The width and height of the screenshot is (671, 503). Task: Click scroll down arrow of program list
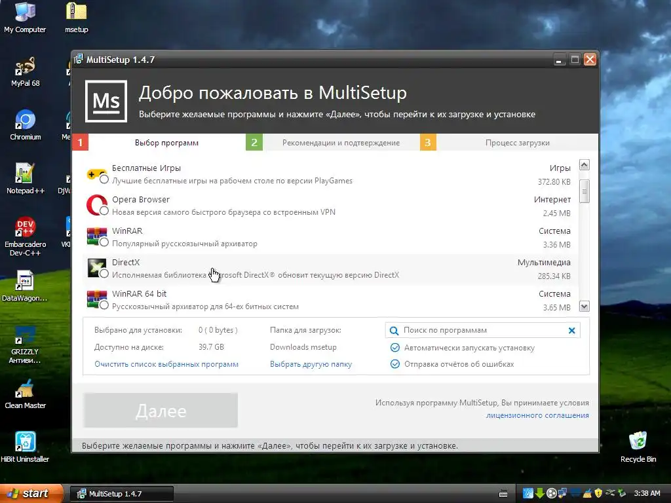(x=584, y=307)
